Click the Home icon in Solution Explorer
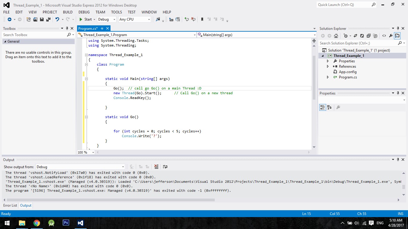 336,36
